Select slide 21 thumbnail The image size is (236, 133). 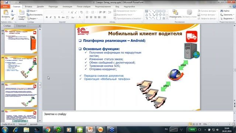(21, 95)
